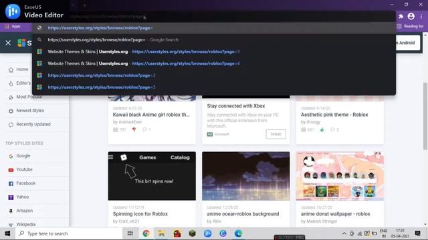The image size is (428, 240).
Task: Open anime donut wallpaper thumbnail
Action: pos(340,176)
